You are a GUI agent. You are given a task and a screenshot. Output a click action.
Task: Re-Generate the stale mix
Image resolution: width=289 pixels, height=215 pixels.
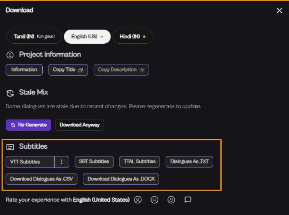pyautogui.click(x=28, y=125)
